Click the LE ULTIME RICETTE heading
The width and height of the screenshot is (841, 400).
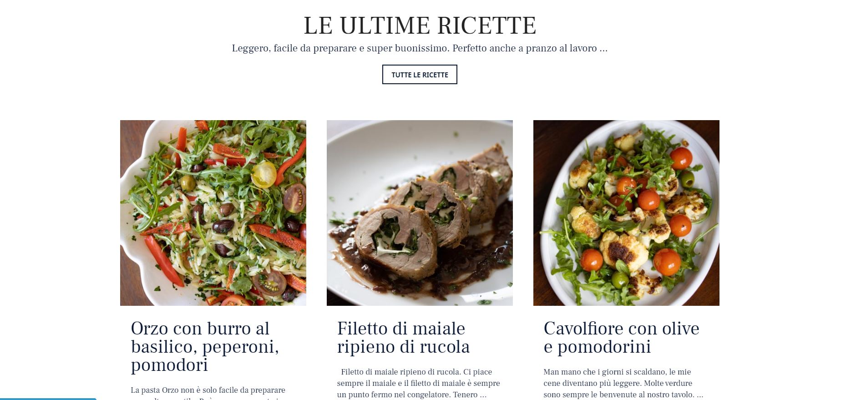pos(420,25)
